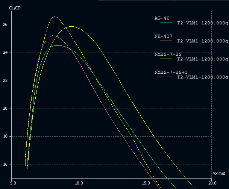Select solid yellow line sample under NM29-7-29
Screen dimensions: 229x189
[166, 59]
